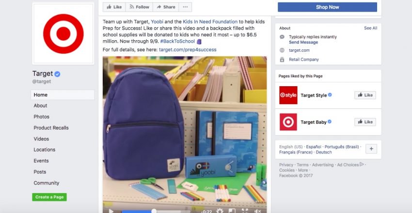Like the Target page
Screen dimensions: 412x213
(114, 7)
